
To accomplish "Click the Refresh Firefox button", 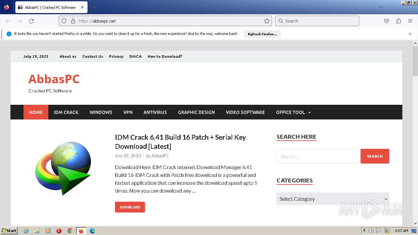I will (x=262, y=34).
